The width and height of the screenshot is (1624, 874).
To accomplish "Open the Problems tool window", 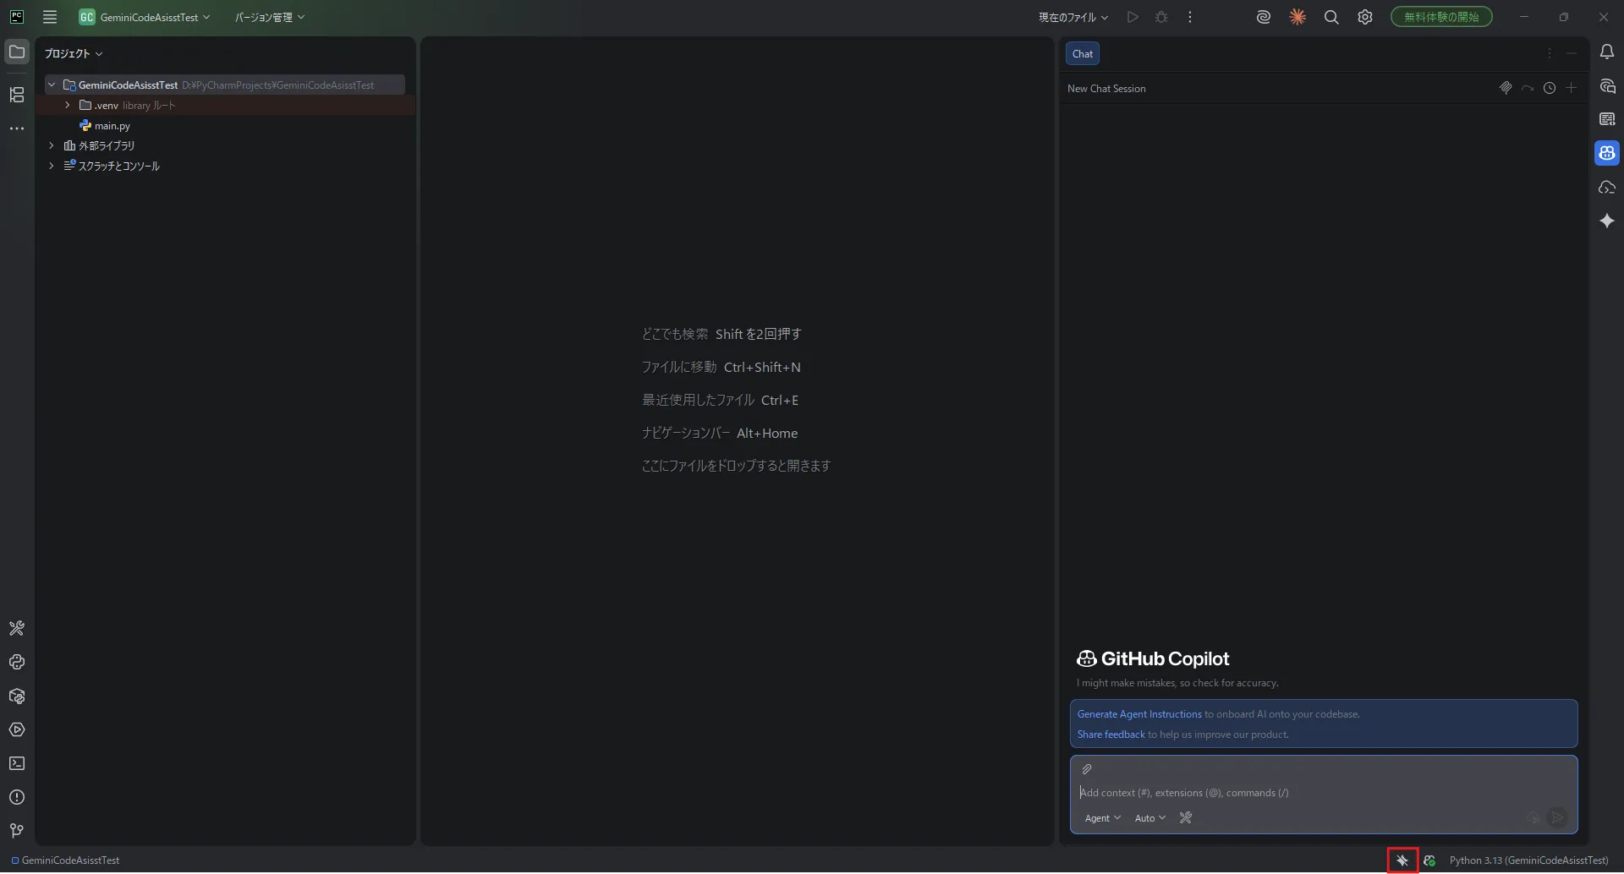I will (x=17, y=798).
